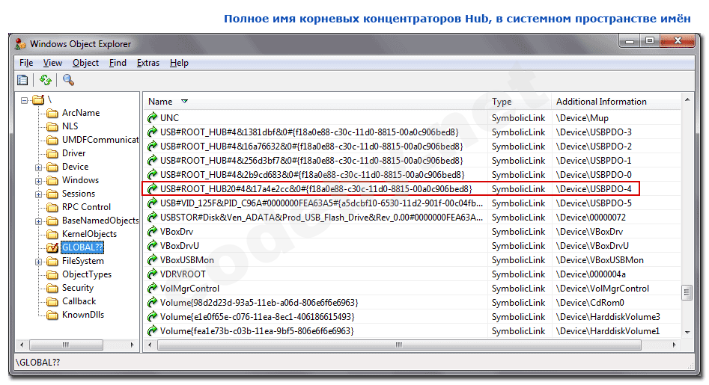Image resolution: width=709 pixels, height=385 pixels.
Task: Sort by the Type column header
Action: tap(519, 102)
